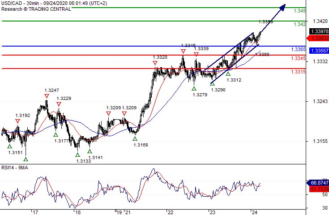
Task: Select the 1.3133 swing low label
Action: point(84,161)
